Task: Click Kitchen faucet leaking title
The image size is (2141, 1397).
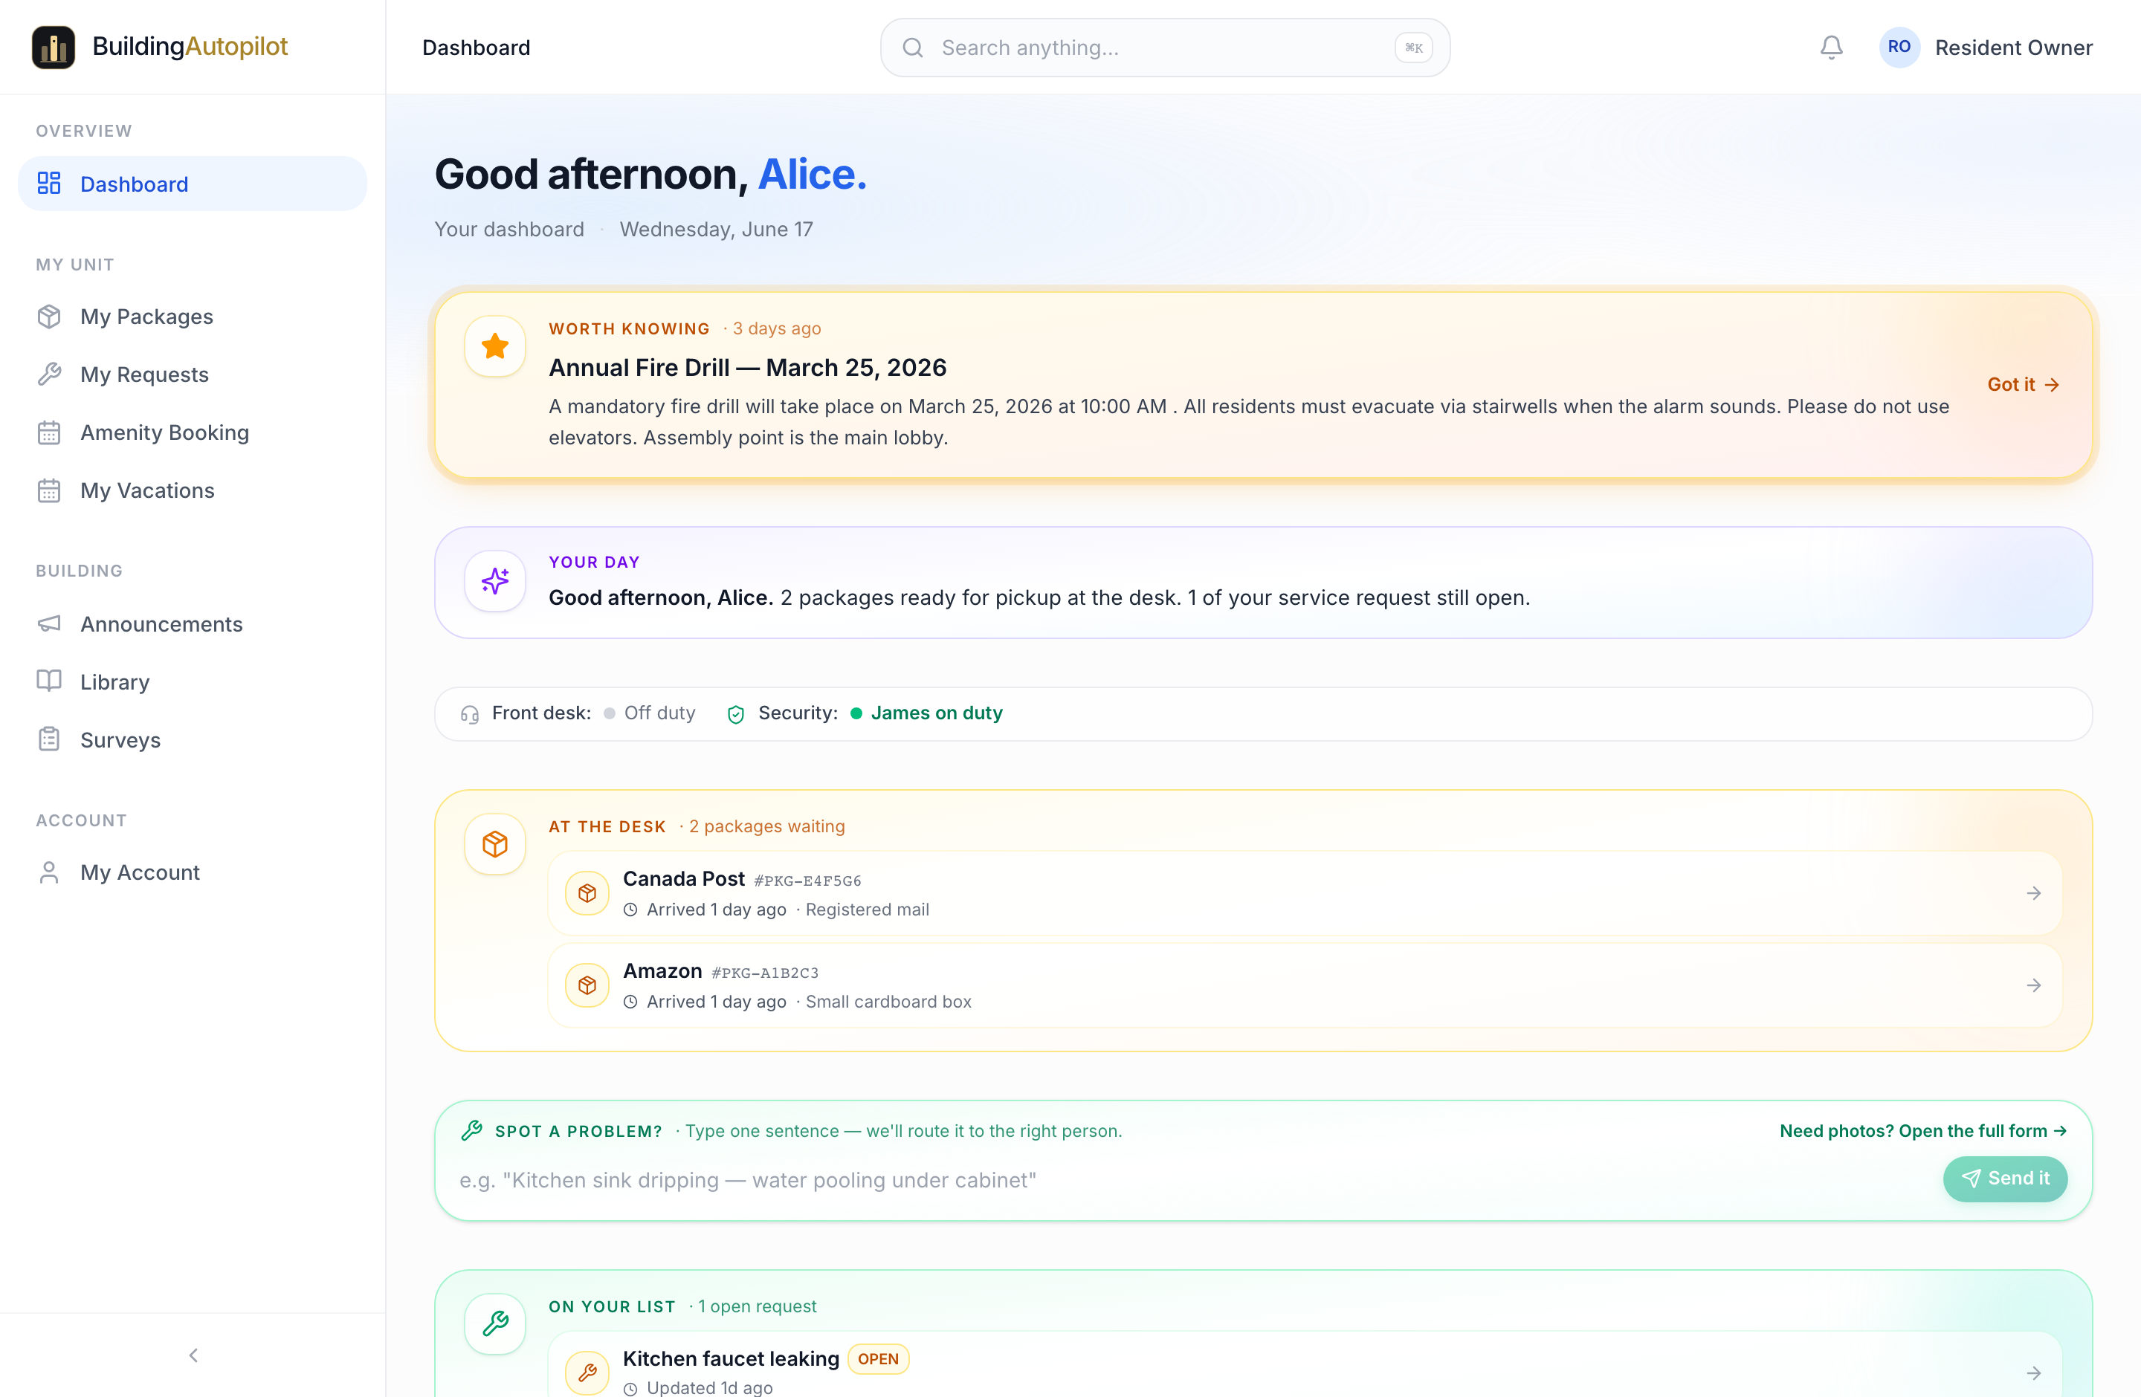Action: point(731,1358)
